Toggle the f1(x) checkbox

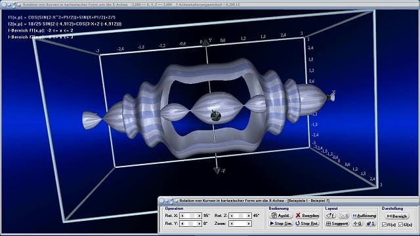[385, 225]
